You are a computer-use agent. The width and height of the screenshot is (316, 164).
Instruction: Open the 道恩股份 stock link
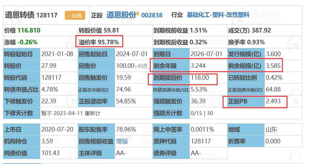(x=121, y=15)
